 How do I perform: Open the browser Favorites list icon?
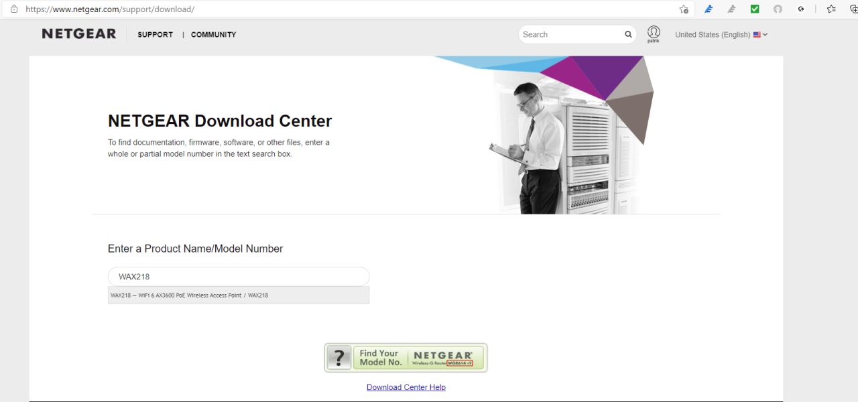831,9
